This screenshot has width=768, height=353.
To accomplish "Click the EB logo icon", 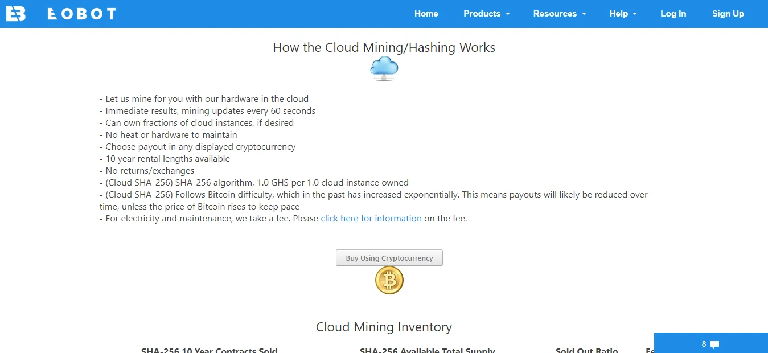I will 15,14.
